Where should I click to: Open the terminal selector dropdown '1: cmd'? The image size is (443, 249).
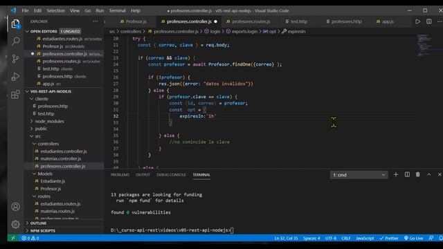359,175
